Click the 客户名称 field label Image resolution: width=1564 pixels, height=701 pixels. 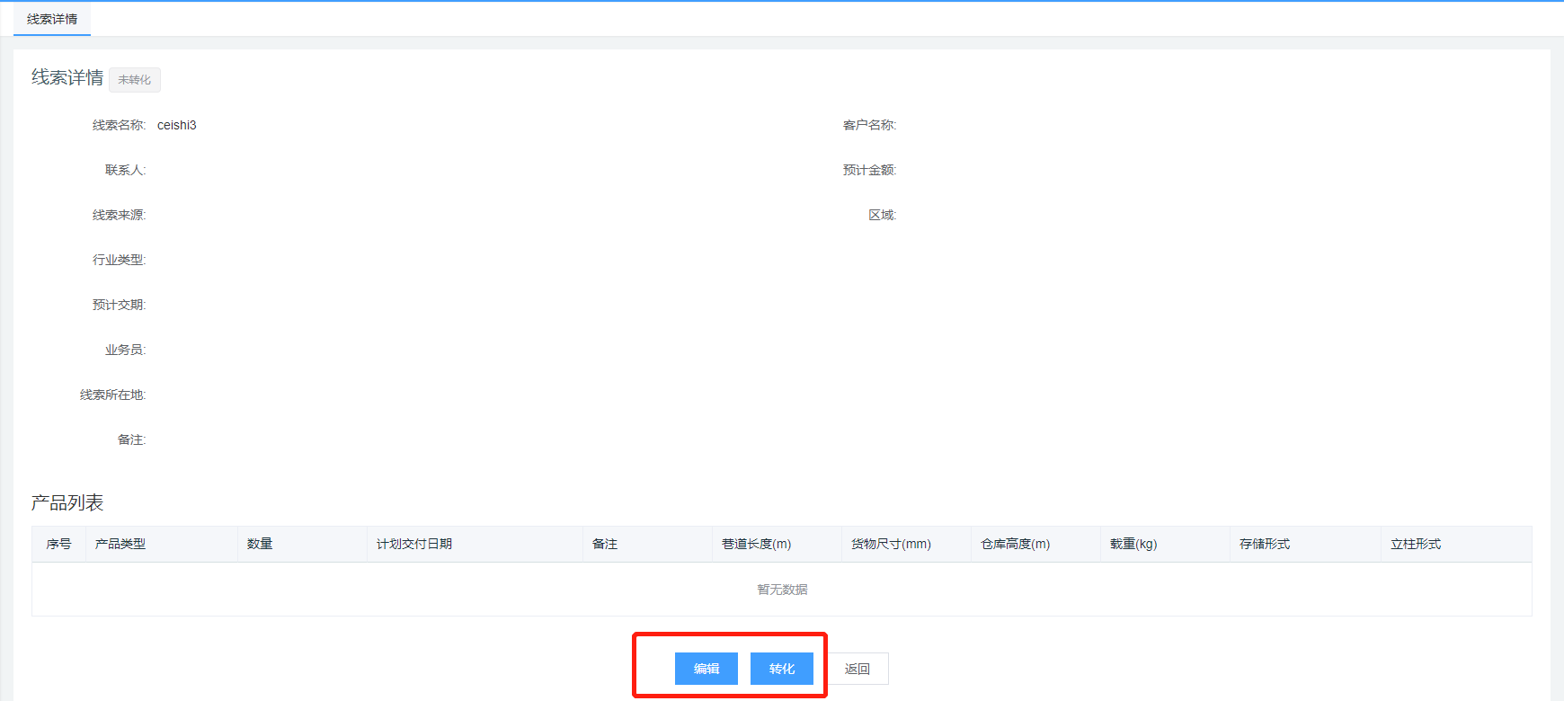(868, 125)
